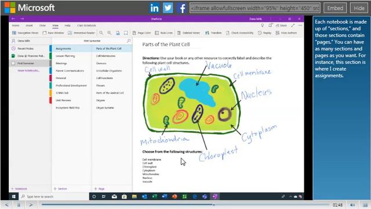The width and height of the screenshot is (371, 209).
Task: Enter full screen with the expand arrow icon
Action: [293, 26]
